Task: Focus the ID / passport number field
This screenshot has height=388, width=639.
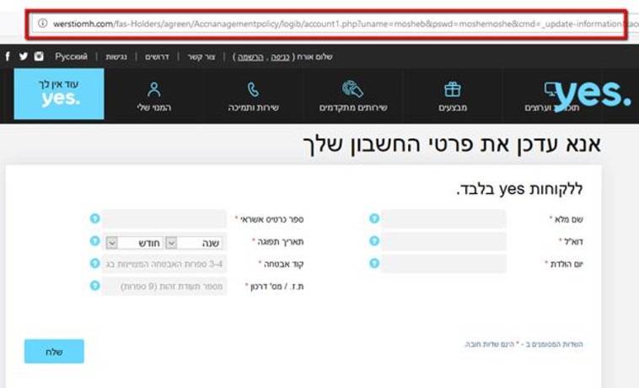Action: 164,286
